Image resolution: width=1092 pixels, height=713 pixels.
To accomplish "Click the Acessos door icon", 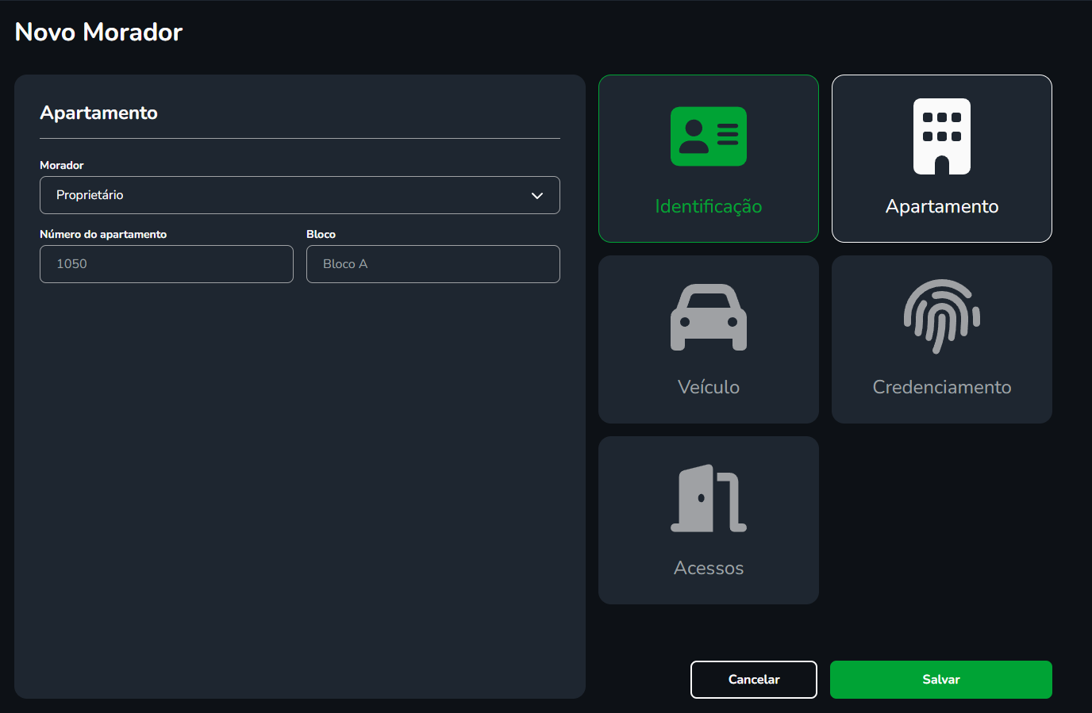I will click(x=708, y=498).
